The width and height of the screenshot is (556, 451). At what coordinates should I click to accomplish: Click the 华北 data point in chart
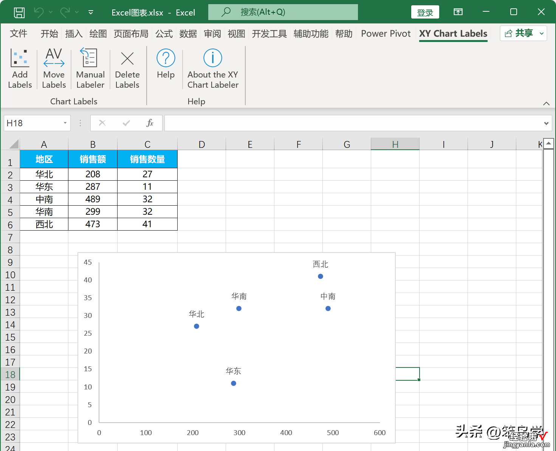[197, 326]
